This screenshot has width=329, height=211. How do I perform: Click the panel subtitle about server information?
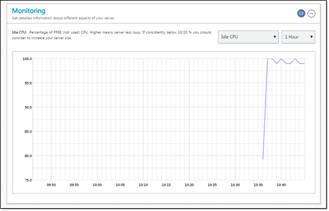pos(64,18)
